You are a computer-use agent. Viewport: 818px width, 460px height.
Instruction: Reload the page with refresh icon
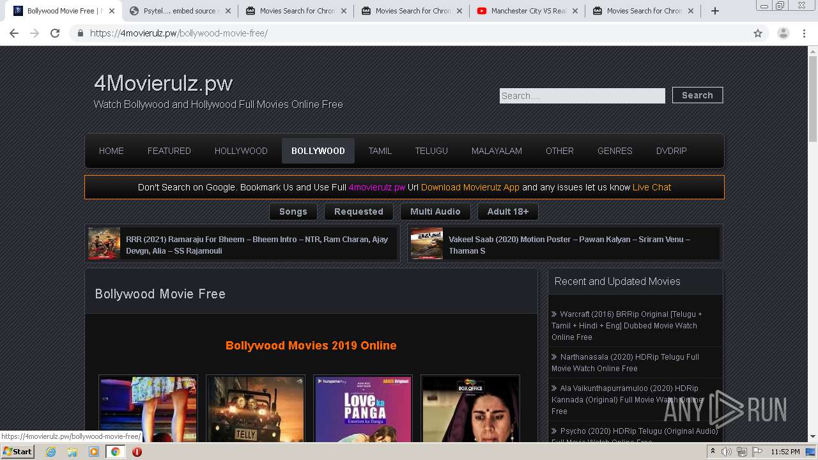point(55,33)
